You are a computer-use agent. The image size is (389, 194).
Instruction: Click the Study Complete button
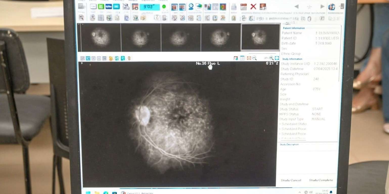(321, 180)
